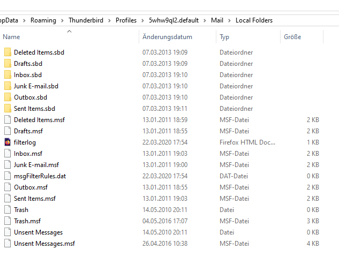The width and height of the screenshot is (339, 272).
Task: Click the 26.04.2016 10:38 date cell
Action: (165, 244)
